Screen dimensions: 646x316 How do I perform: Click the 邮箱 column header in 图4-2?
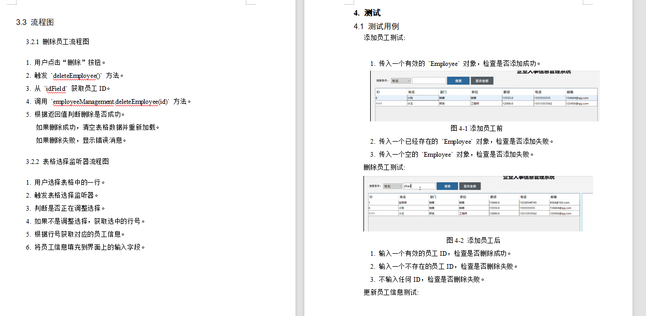point(554,197)
